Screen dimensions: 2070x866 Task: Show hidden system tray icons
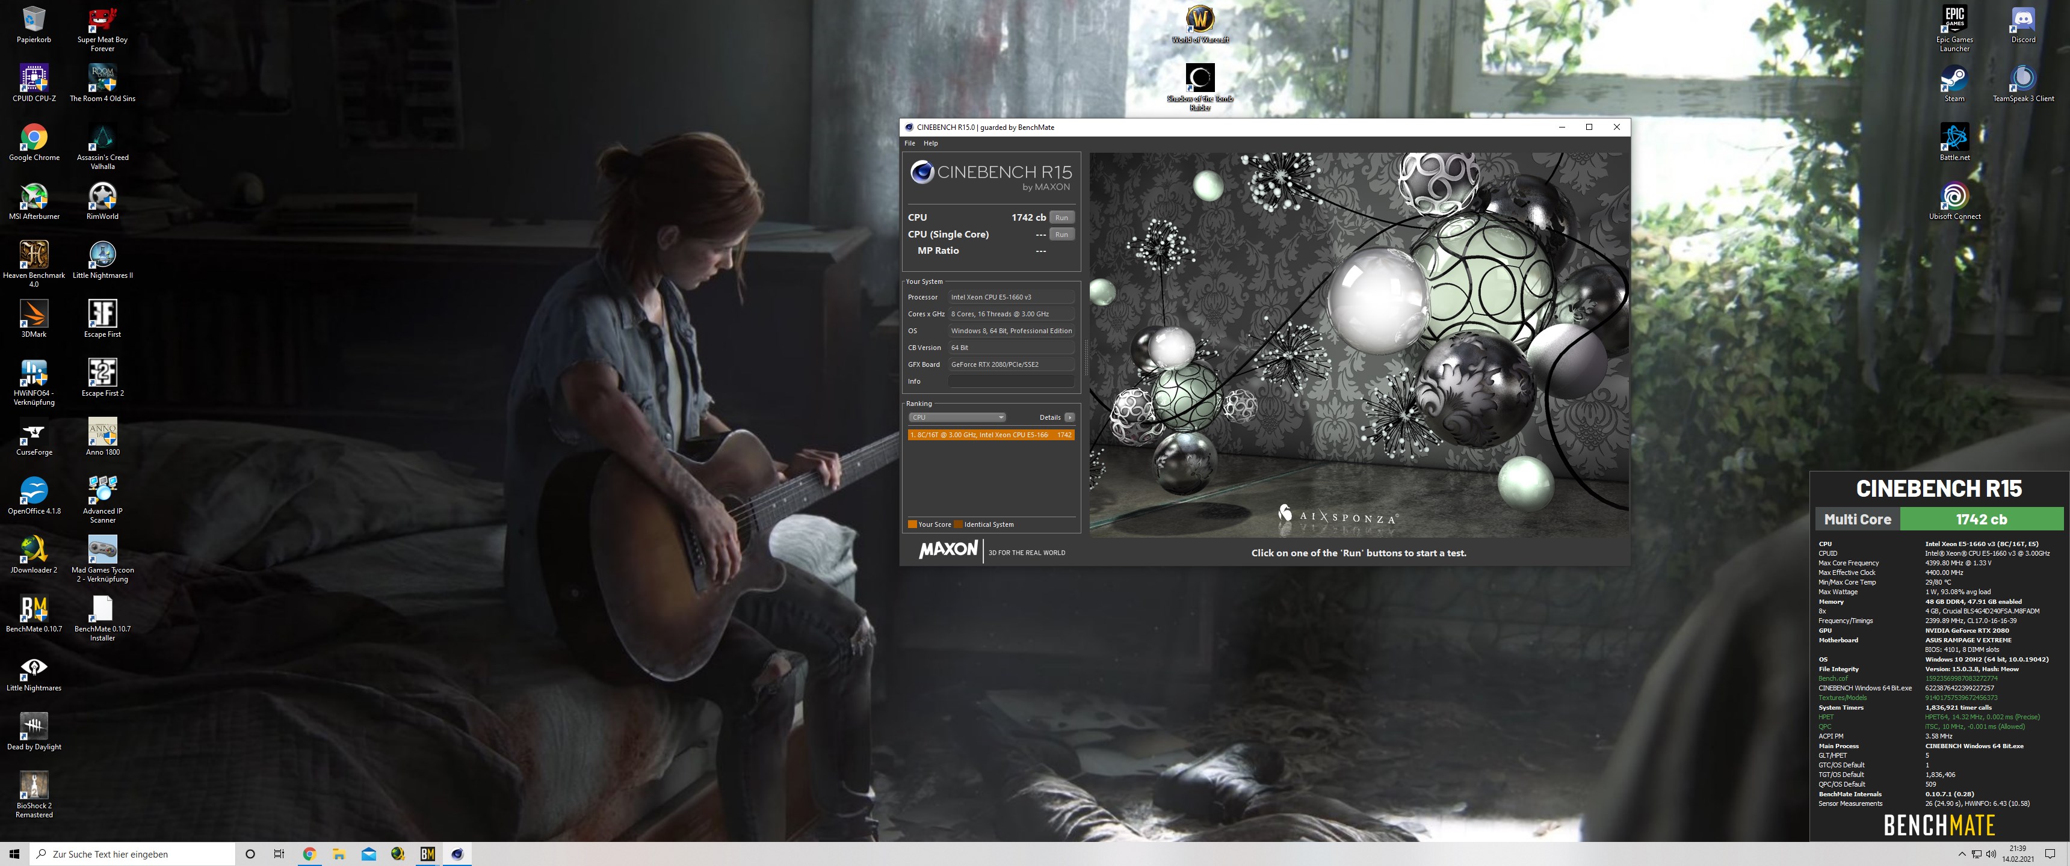point(1962,854)
